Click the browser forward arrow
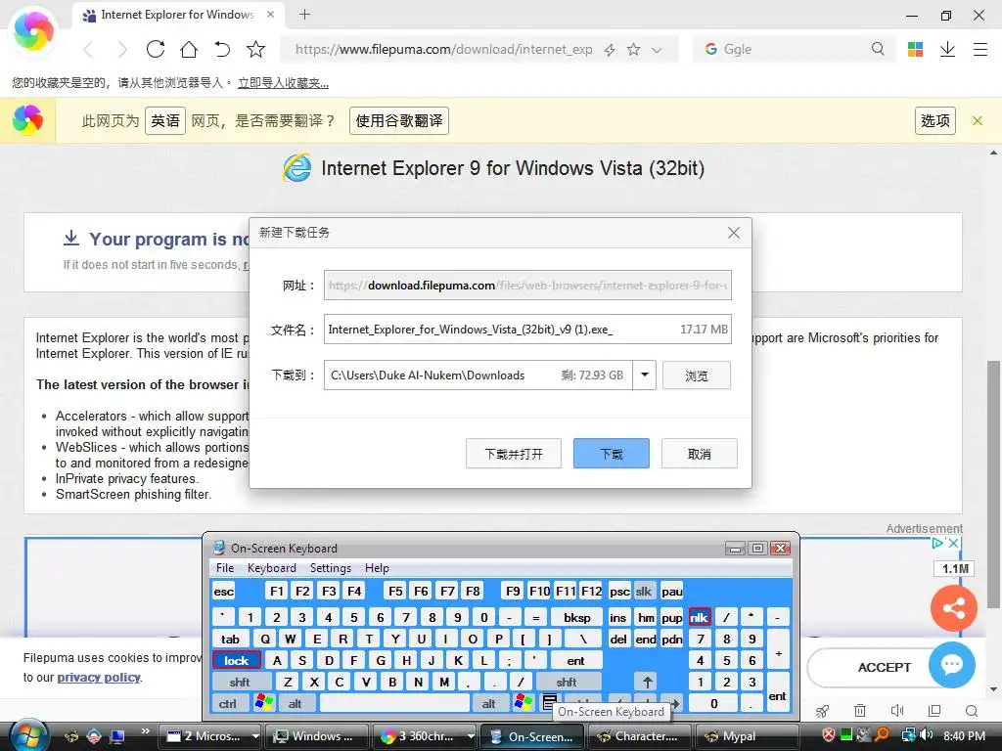The image size is (1002, 751). point(122,49)
